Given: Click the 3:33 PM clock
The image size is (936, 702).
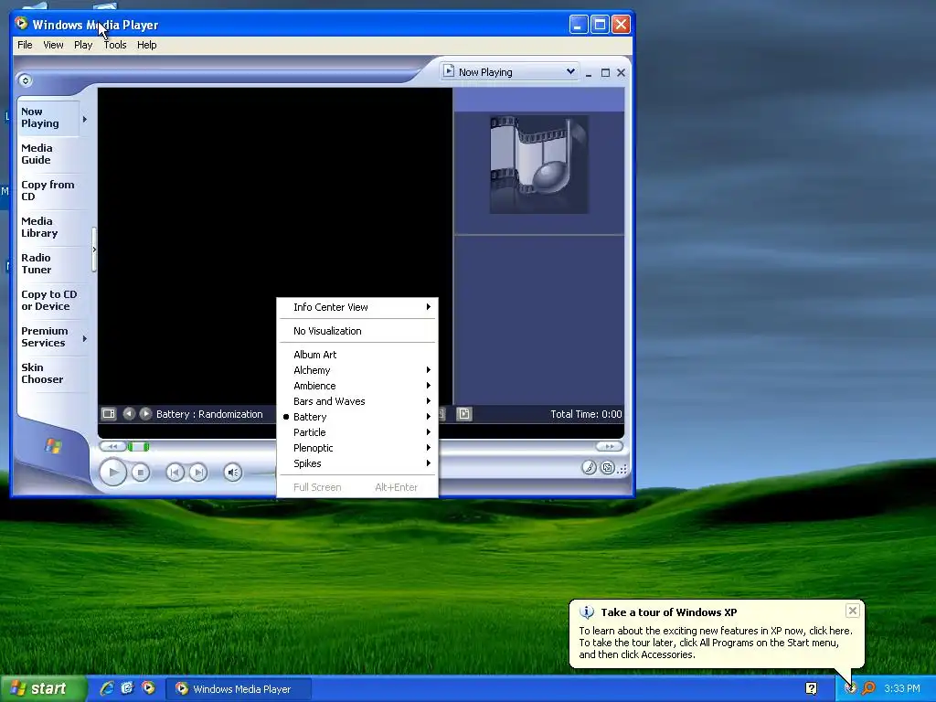Looking at the screenshot, I should click(x=902, y=688).
